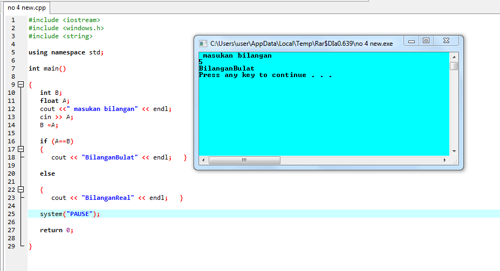The height and width of the screenshot is (271, 500).
Task: Click the 'int B;' declaration line
Action: point(51,93)
